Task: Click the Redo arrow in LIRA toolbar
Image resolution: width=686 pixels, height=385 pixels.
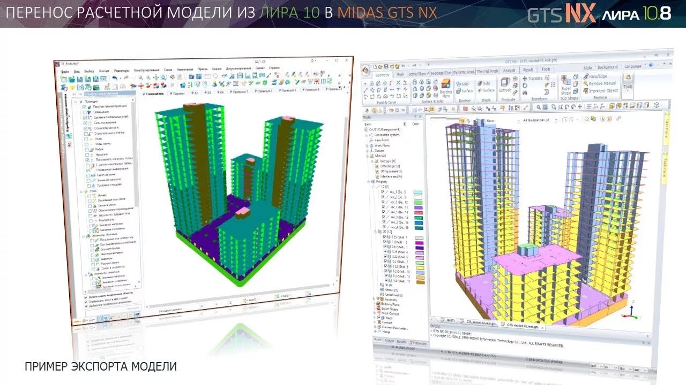Action: (x=126, y=78)
